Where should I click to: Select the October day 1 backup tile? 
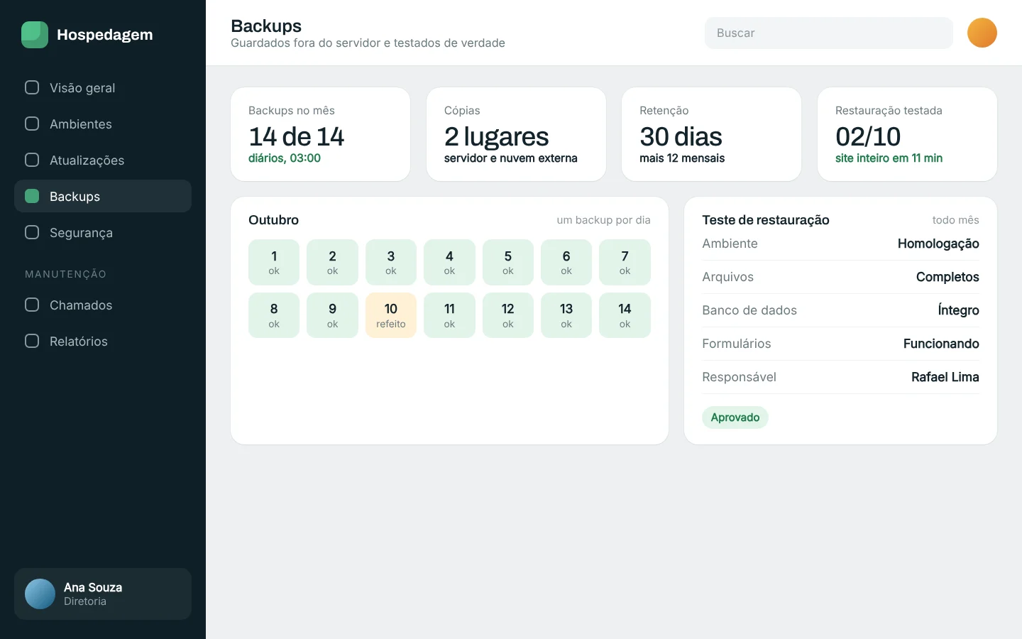click(x=274, y=262)
